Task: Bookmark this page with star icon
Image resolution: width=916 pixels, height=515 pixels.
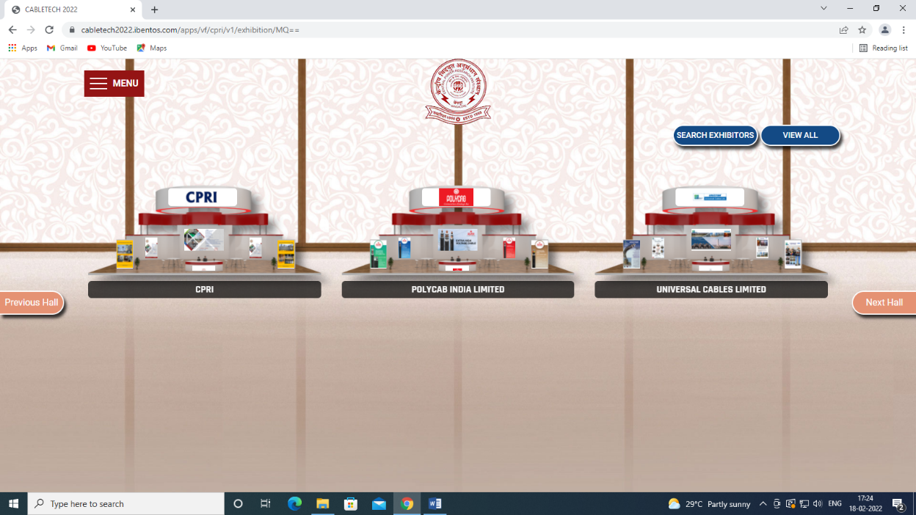Action: [862, 30]
